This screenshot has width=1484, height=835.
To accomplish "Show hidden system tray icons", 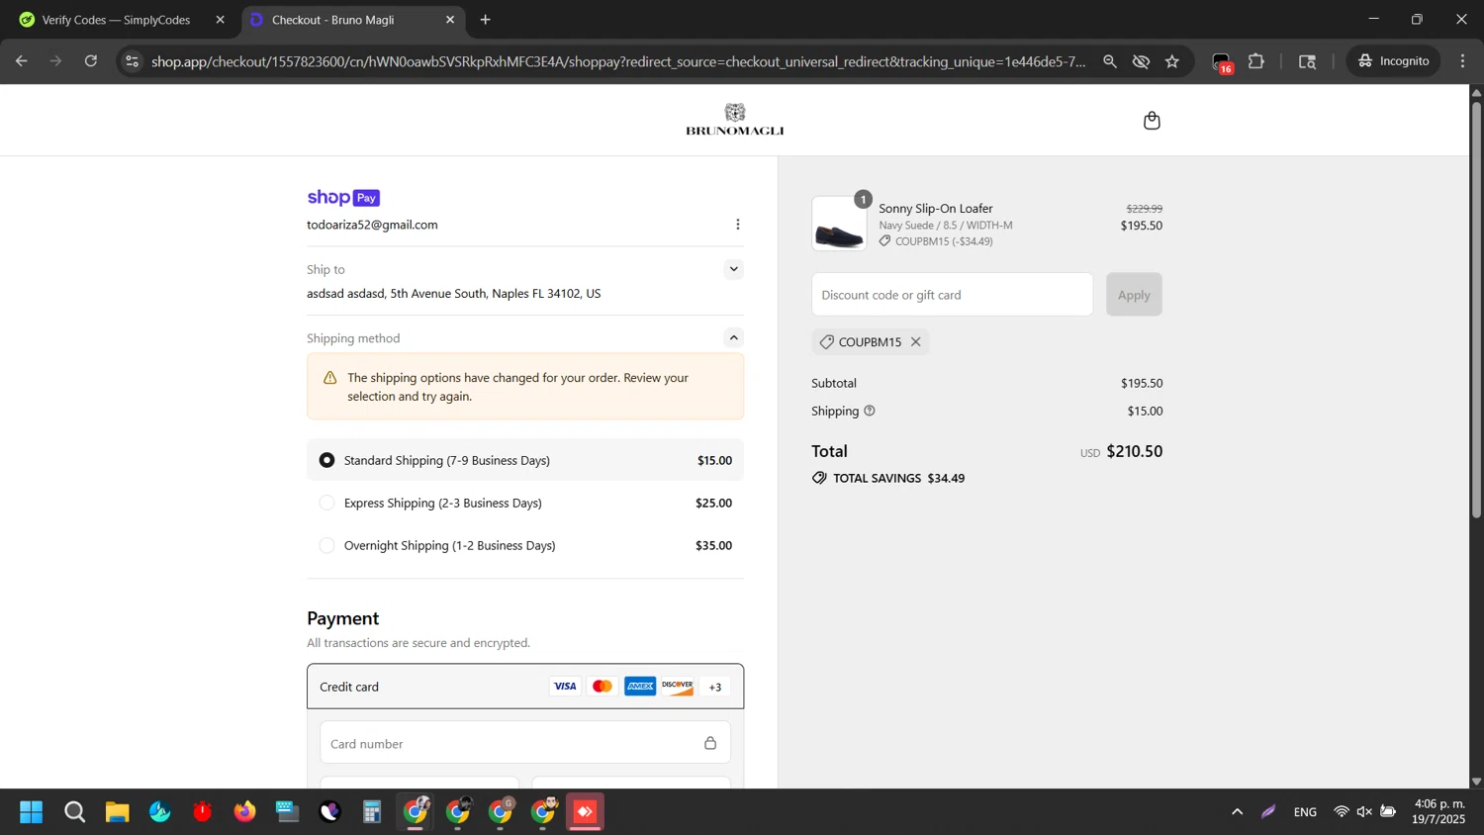I will [x=1237, y=812].
